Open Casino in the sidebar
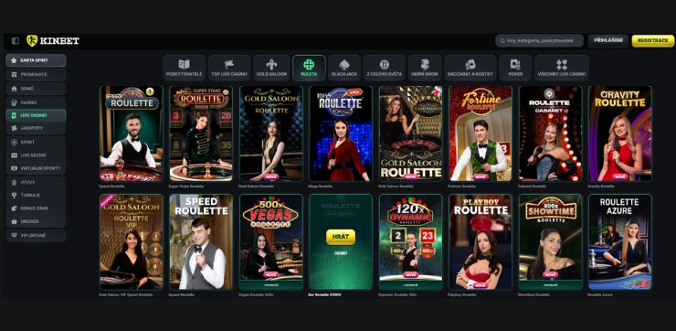Image resolution: width=676 pixels, height=331 pixels. point(36,102)
